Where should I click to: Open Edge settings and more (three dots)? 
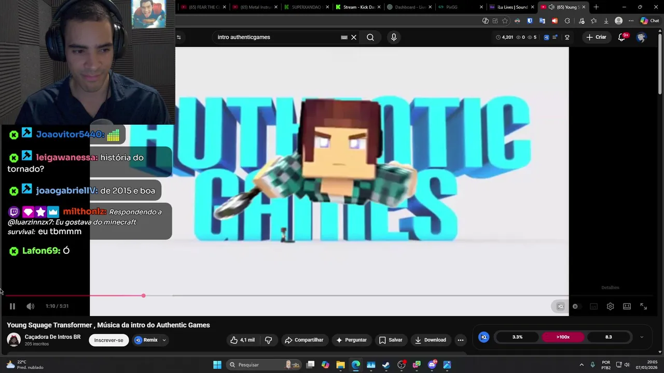631,21
